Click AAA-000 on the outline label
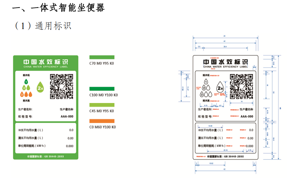The width and height of the screenshot is (291, 178). point(247,116)
